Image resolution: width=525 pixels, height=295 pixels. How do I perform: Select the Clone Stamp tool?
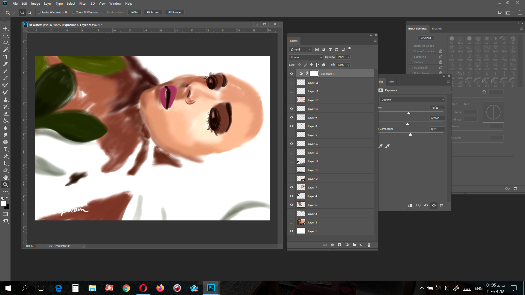tap(5, 99)
